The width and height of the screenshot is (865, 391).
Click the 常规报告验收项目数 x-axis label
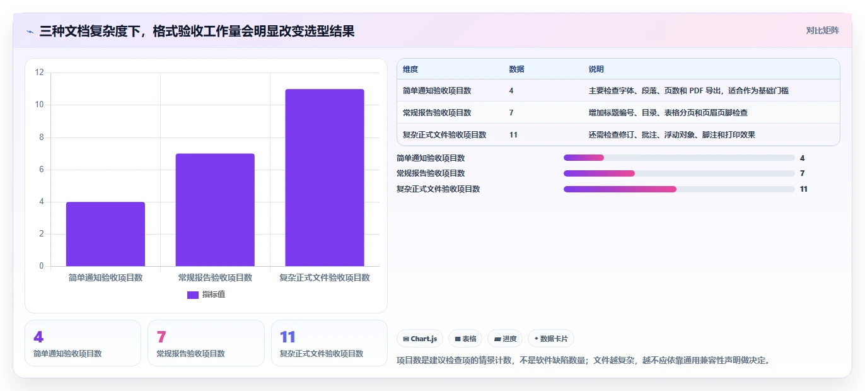coord(215,277)
